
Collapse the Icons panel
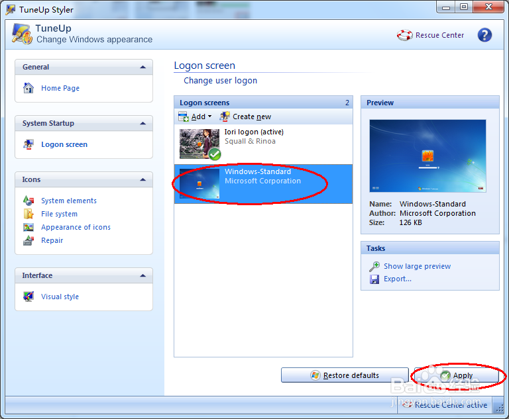pos(143,179)
